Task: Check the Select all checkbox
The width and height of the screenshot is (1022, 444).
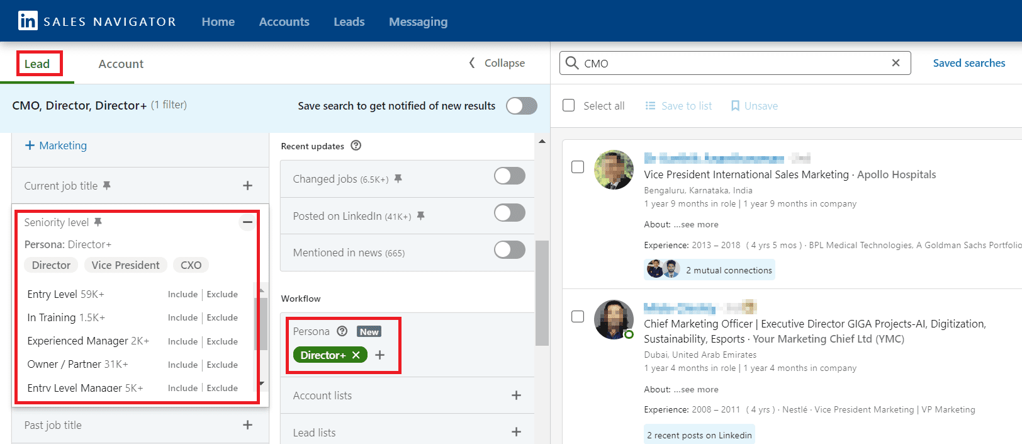Action: point(569,106)
